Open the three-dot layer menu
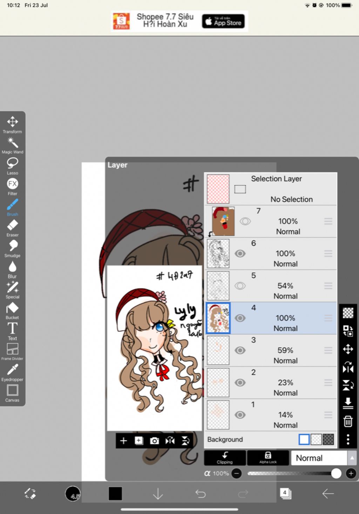Image resolution: width=359 pixels, height=514 pixels. [348, 439]
